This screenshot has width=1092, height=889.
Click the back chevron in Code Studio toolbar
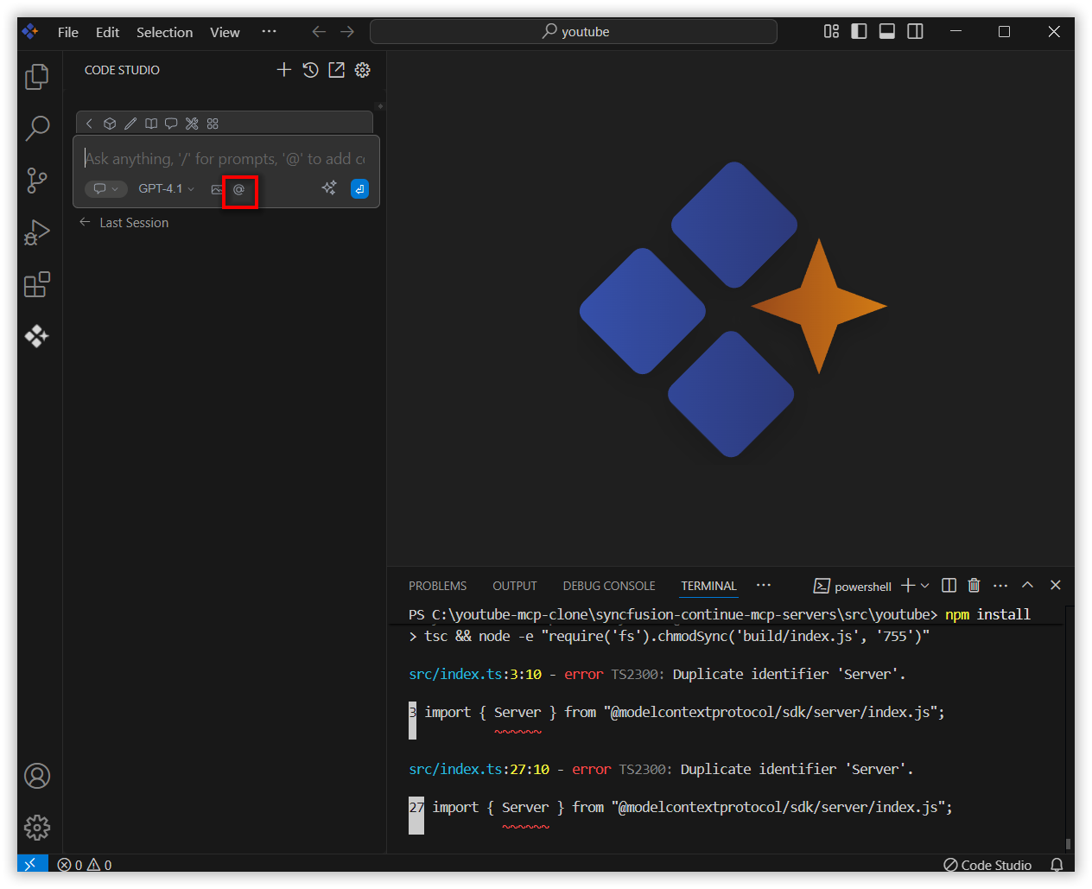pyautogui.click(x=89, y=124)
